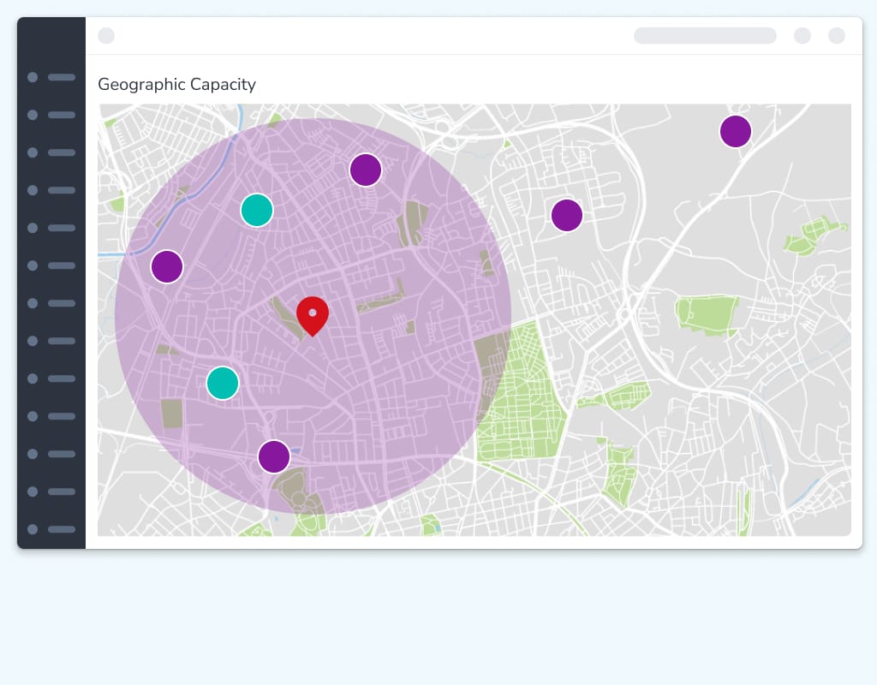Screen dimensions: 877x685
Task: Click the round icon at the header's left end
Action: point(106,35)
